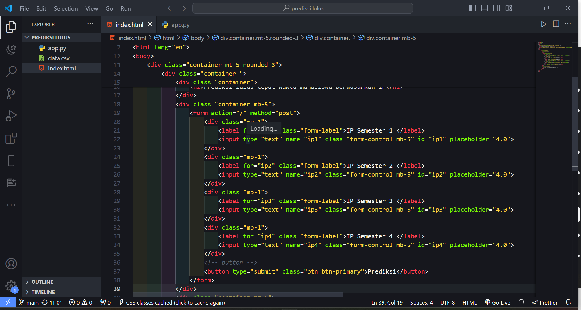Place cursor on line number 37
The image size is (581, 310).
coord(117,271)
